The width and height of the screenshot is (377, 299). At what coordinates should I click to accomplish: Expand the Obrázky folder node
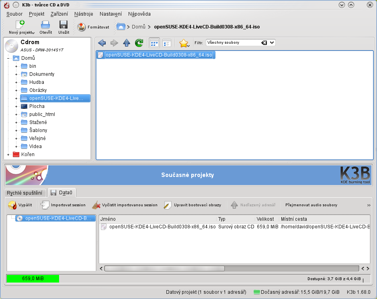point(16,90)
